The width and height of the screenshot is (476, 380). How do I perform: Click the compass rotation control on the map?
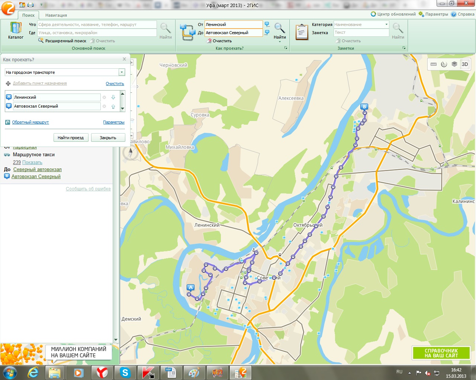[131, 153]
